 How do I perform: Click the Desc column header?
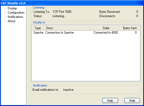(x=67, y=28)
